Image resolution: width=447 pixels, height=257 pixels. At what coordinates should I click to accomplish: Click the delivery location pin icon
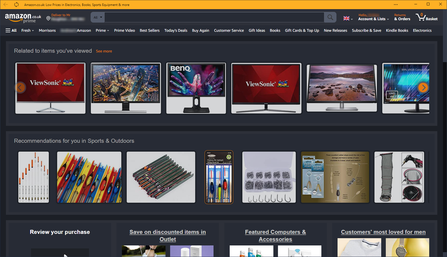point(48,18)
